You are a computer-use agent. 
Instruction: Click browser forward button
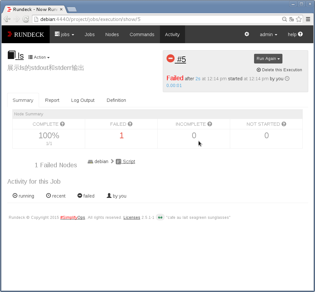tap(16, 19)
